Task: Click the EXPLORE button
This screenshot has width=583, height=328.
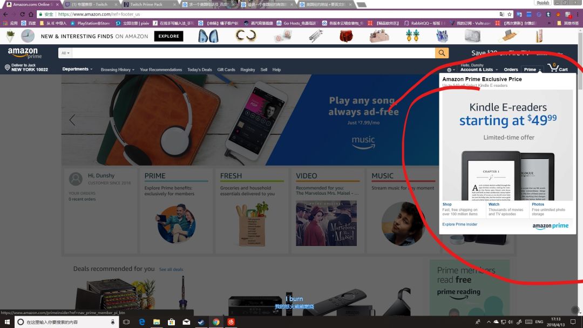Action: pos(168,36)
